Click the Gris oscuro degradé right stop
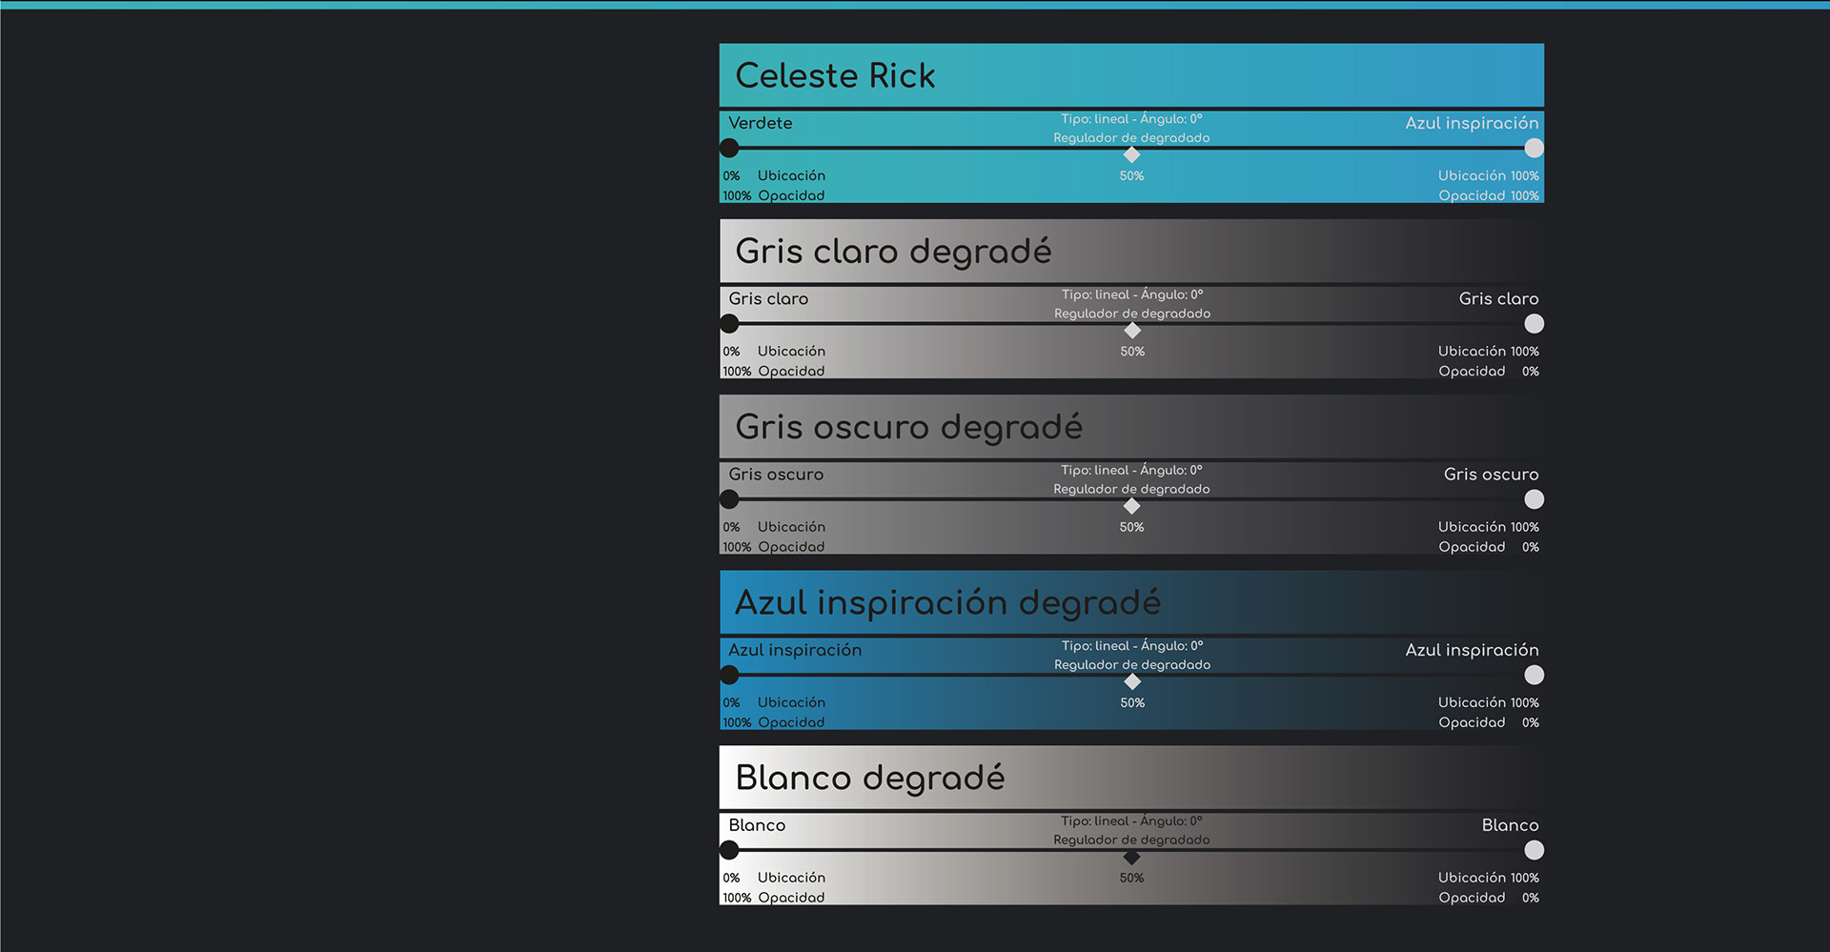1830x952 pixels. [x=1534, y=499]
